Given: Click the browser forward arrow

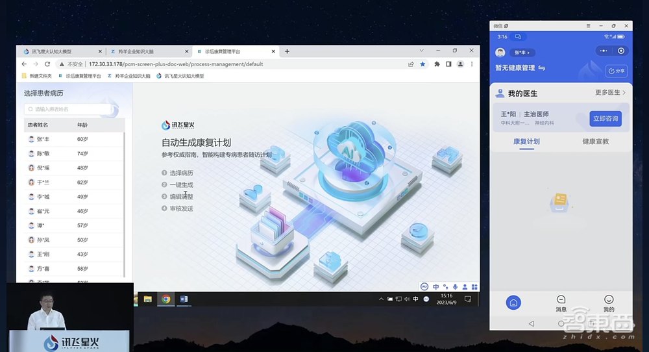Looking at the screenshot, I should 36,64.
